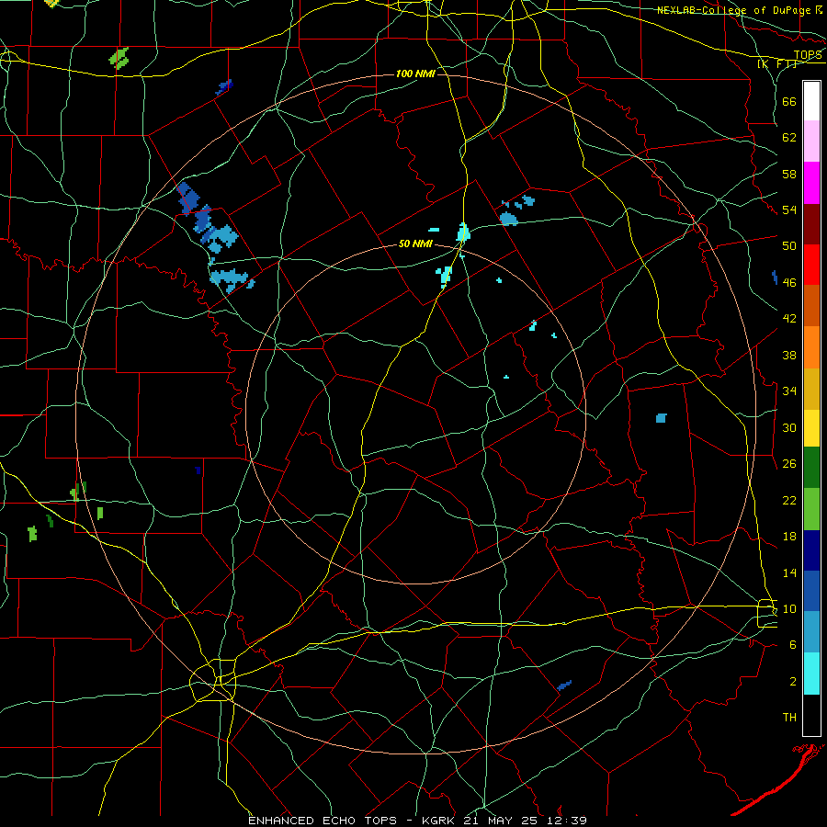Click the "ENHANCED ECHO TOPS" product title

323,821
